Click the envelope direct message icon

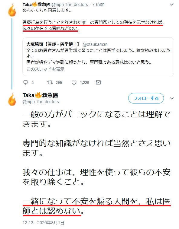(98, 82)
